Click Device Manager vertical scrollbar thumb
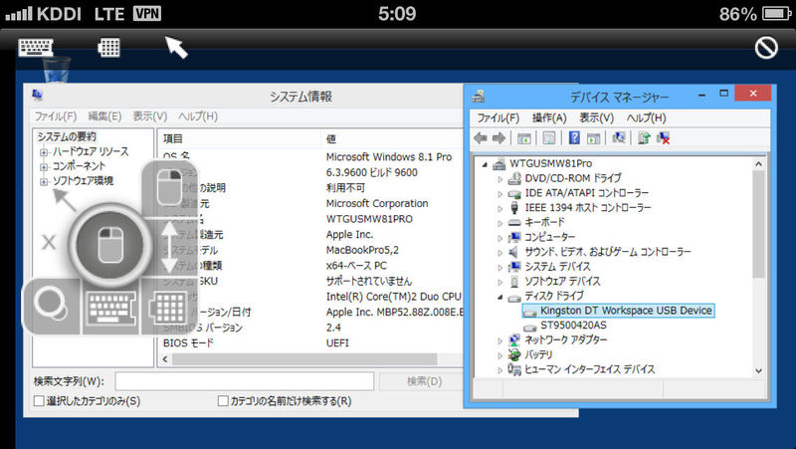Screen dimensions: 796x449 click(x=758, y=225)
